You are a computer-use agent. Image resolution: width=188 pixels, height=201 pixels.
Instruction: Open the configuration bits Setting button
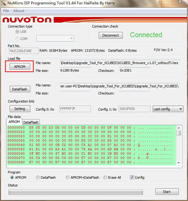pyautogui.click(x=20, y=109)
